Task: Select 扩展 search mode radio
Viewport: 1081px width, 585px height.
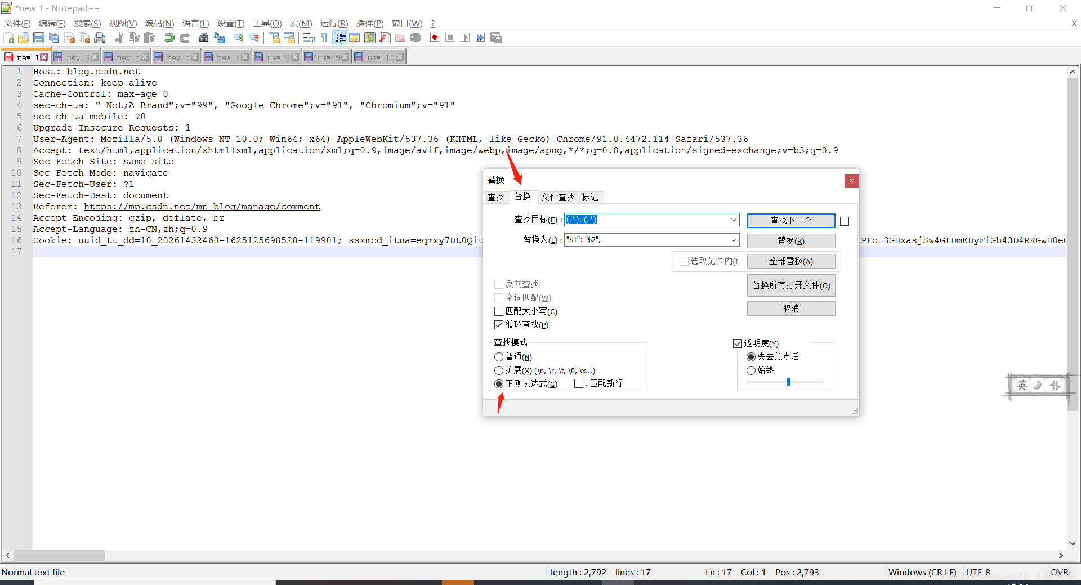Action: click(x=499, y=370)
